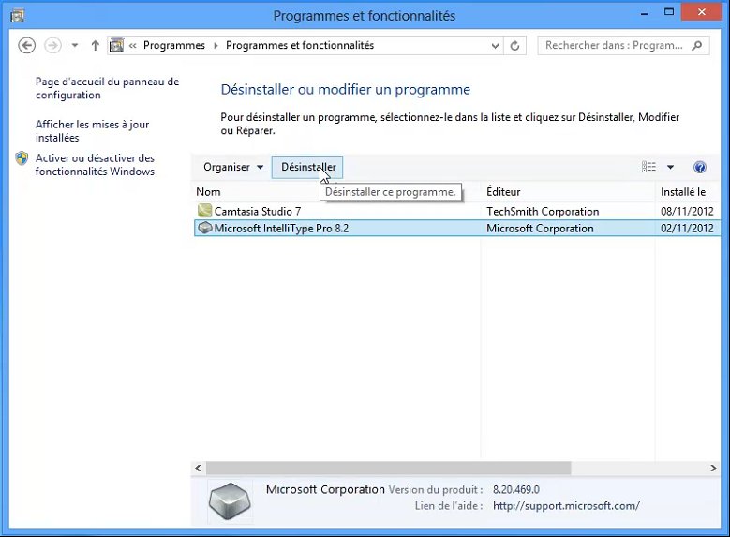The image size is (730, 537).
Task: Open the Organiser menu
Action: click(233, 167)
